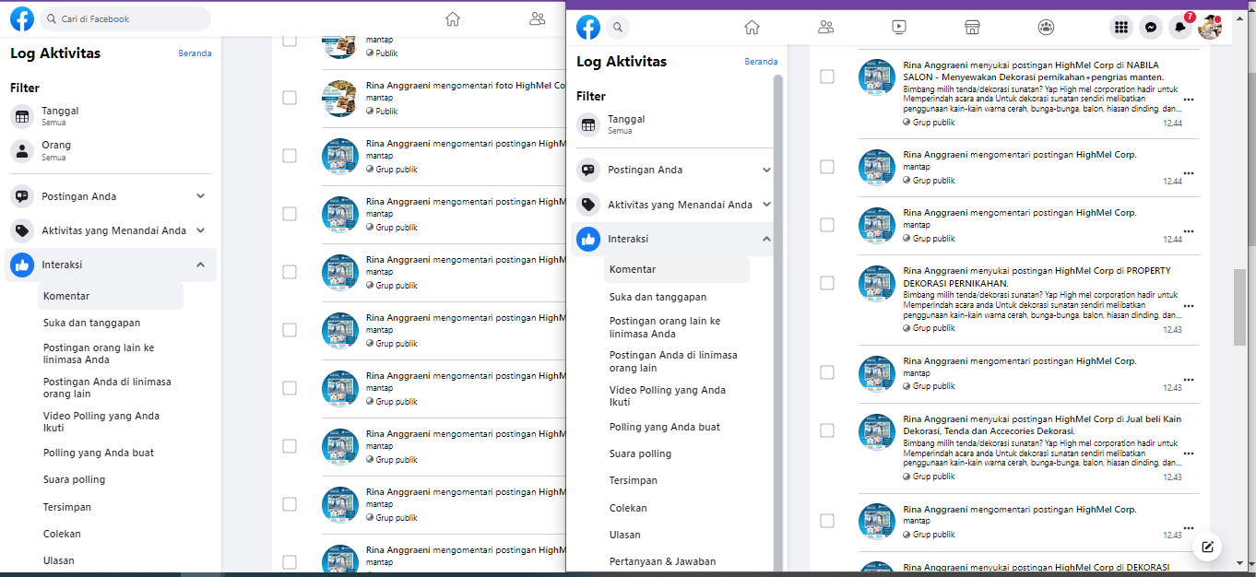Screen dimensions: 1256x577
Task: Open the notifications bell with 7 badge
Action: (1180, 28)
